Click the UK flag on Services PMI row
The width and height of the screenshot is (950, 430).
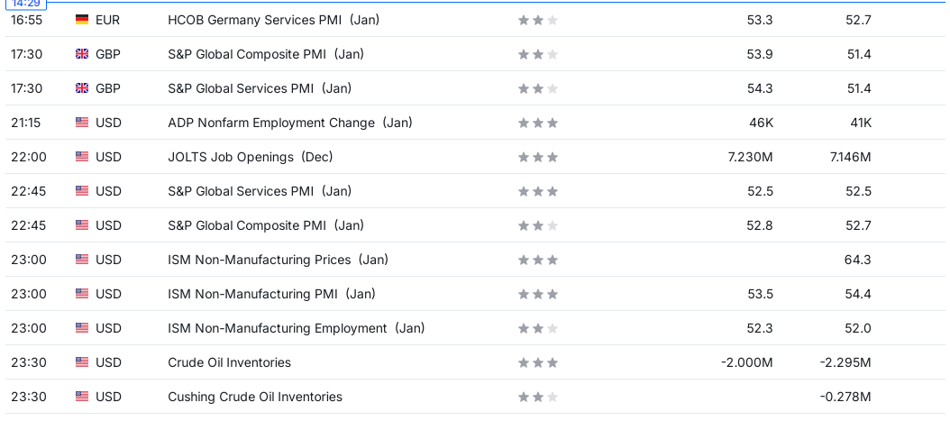point(82,88)
